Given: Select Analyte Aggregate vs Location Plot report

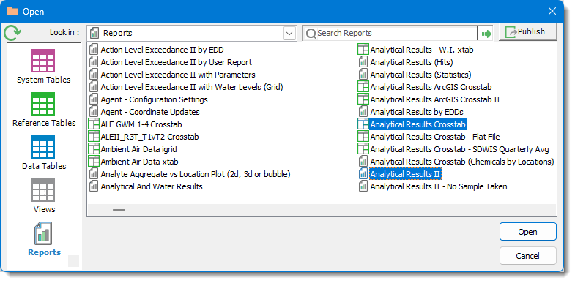Looking at the screenshot, I should (x=196, y=174).
